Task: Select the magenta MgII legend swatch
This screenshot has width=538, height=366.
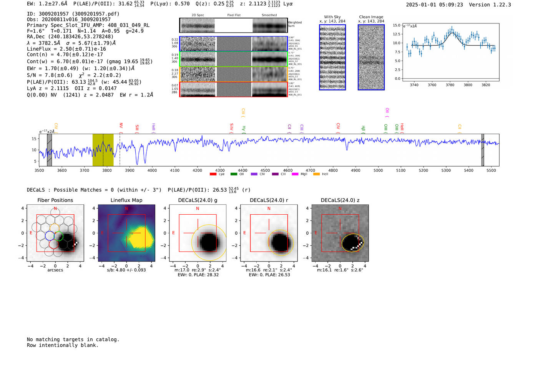Action: [295, 174]
